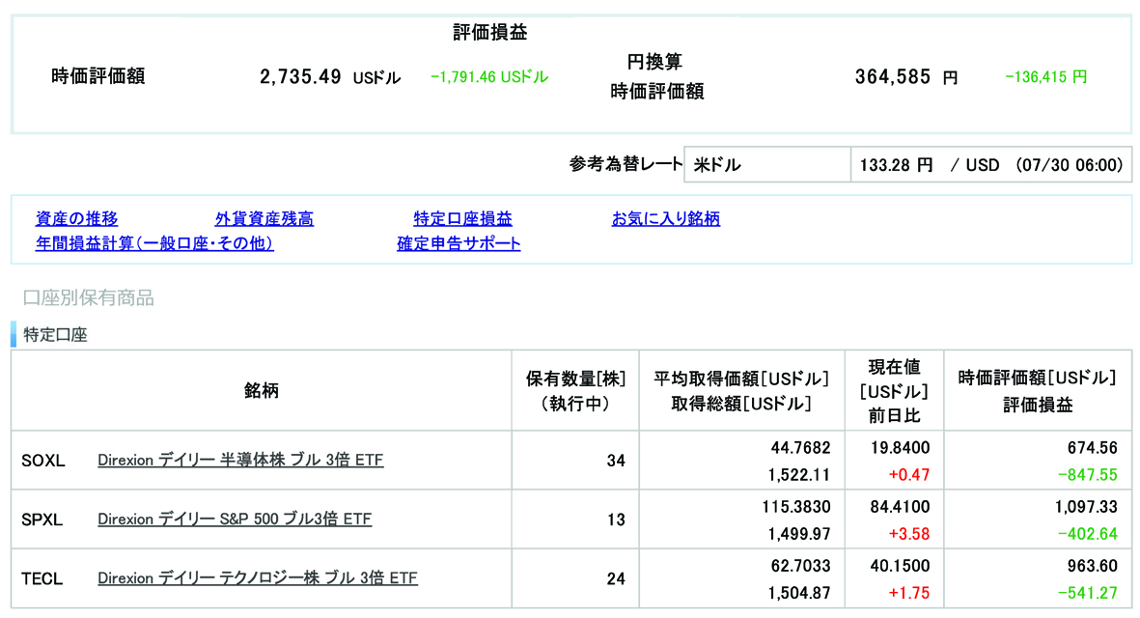
Task: Click TECL daily change +1.75
Action: point(908,593)
